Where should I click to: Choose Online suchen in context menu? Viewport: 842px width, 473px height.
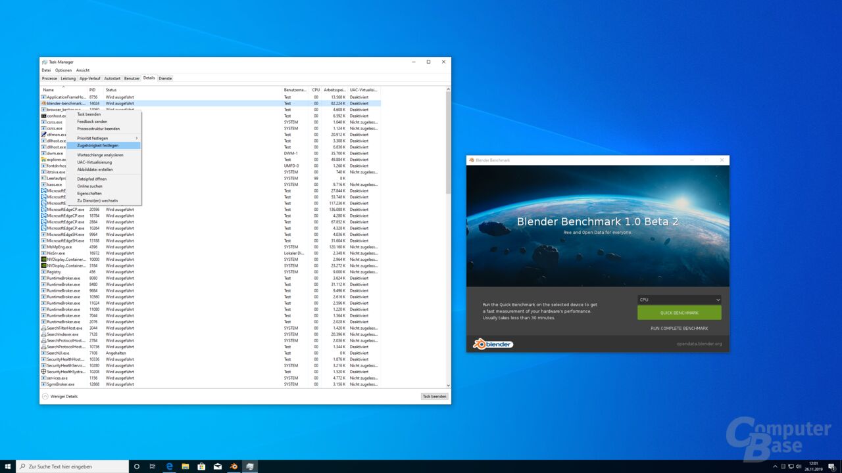pyautogui.click(x=103, y=186)
